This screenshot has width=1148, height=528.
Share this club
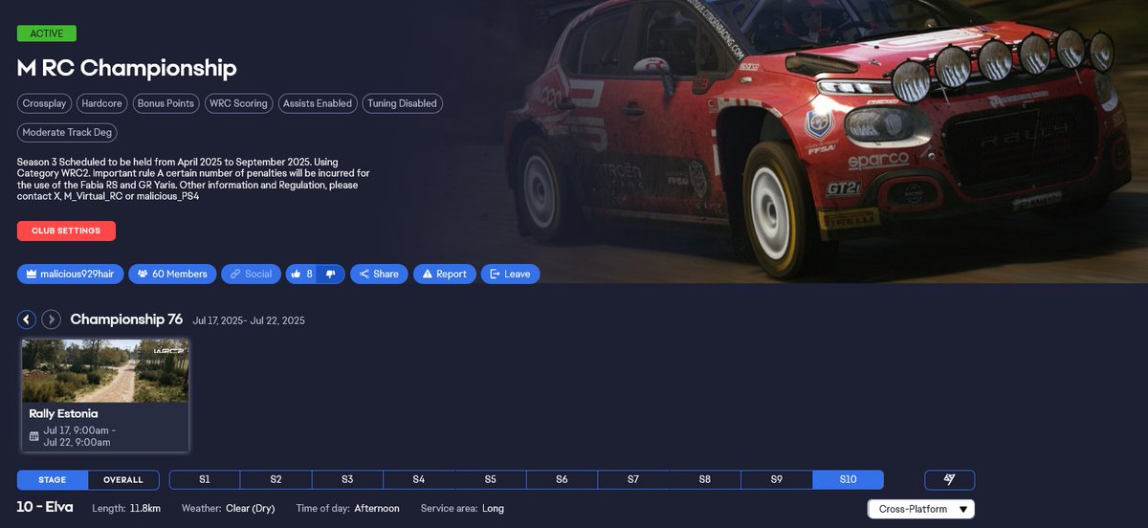379,274
